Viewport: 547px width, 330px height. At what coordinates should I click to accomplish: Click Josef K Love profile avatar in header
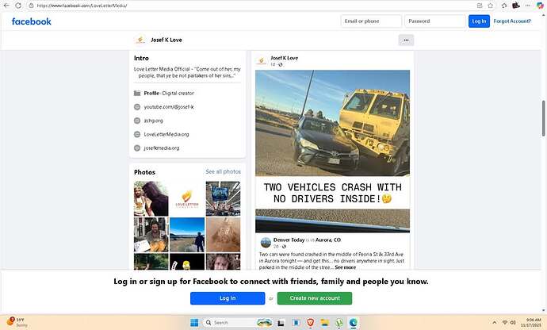pos(140,40)
